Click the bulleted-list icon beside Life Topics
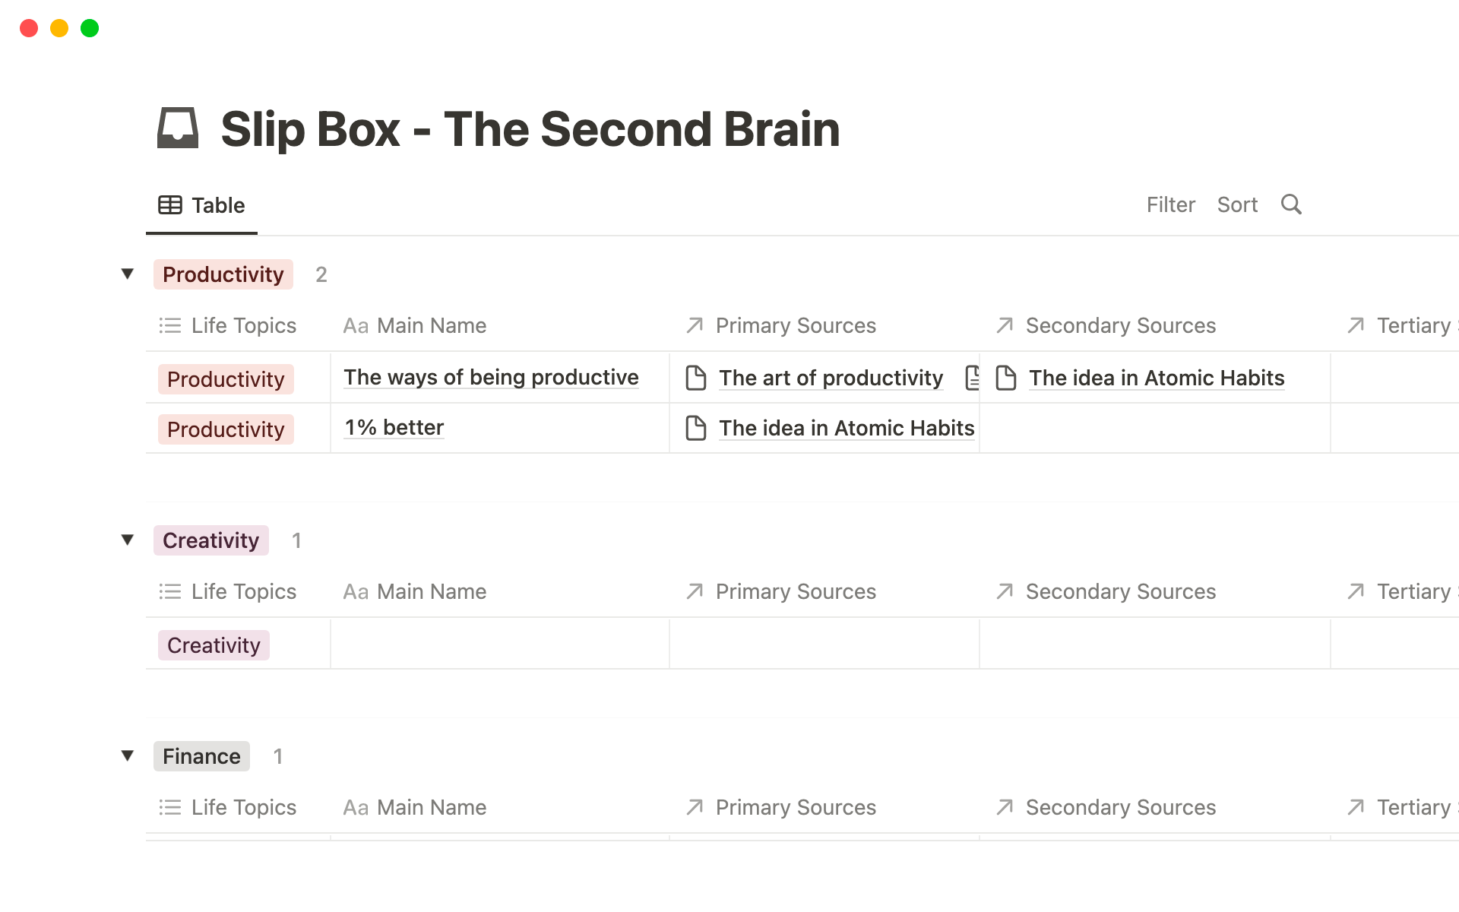The width and height of the screenshot is (1459, 912). click(170, 325)
